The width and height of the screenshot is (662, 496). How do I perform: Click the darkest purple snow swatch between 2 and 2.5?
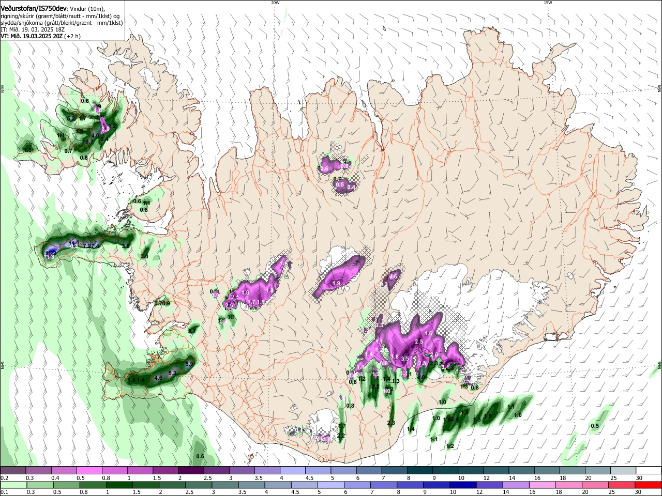[x=191, y=471]
